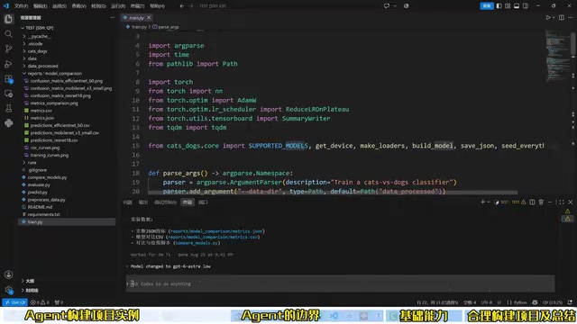
Task: Open the Run (运行) menu
Action: coord(118,6)
